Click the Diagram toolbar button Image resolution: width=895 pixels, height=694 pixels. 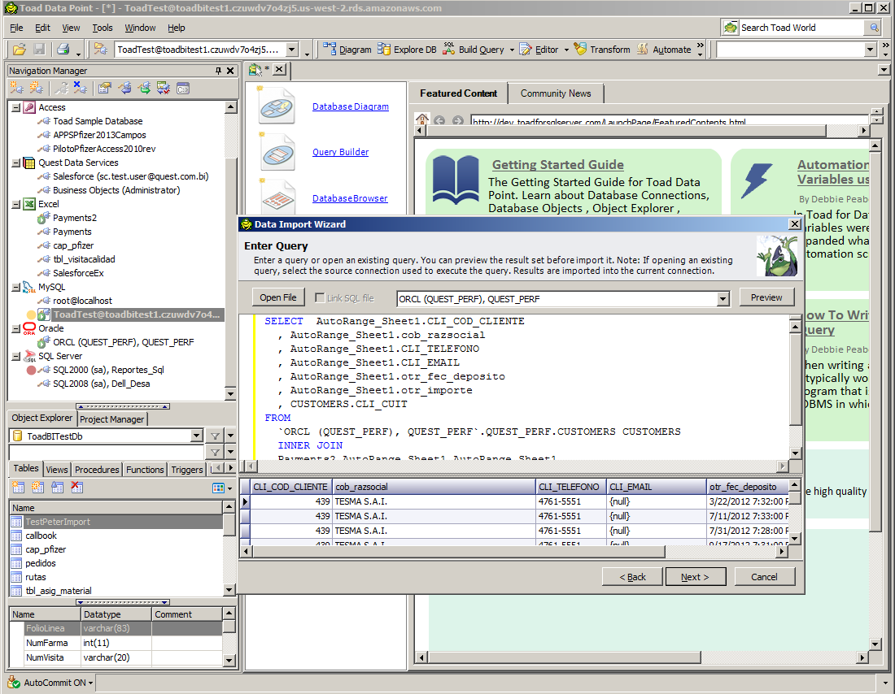347,50
